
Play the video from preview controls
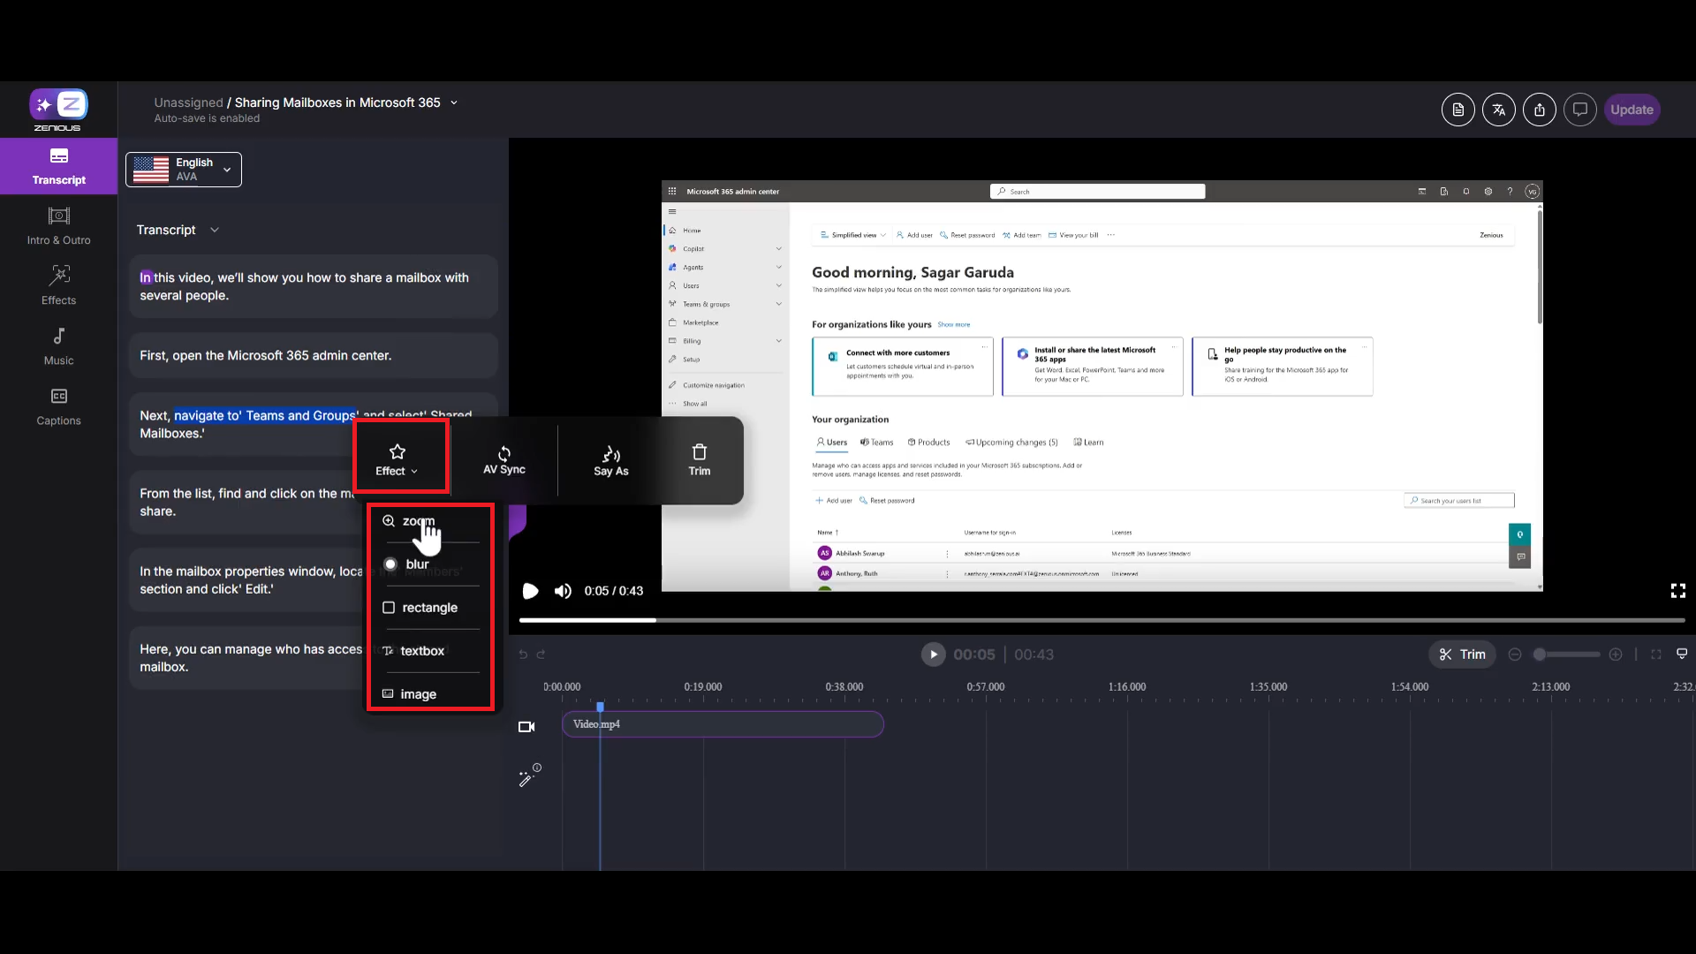pos(530,591)
